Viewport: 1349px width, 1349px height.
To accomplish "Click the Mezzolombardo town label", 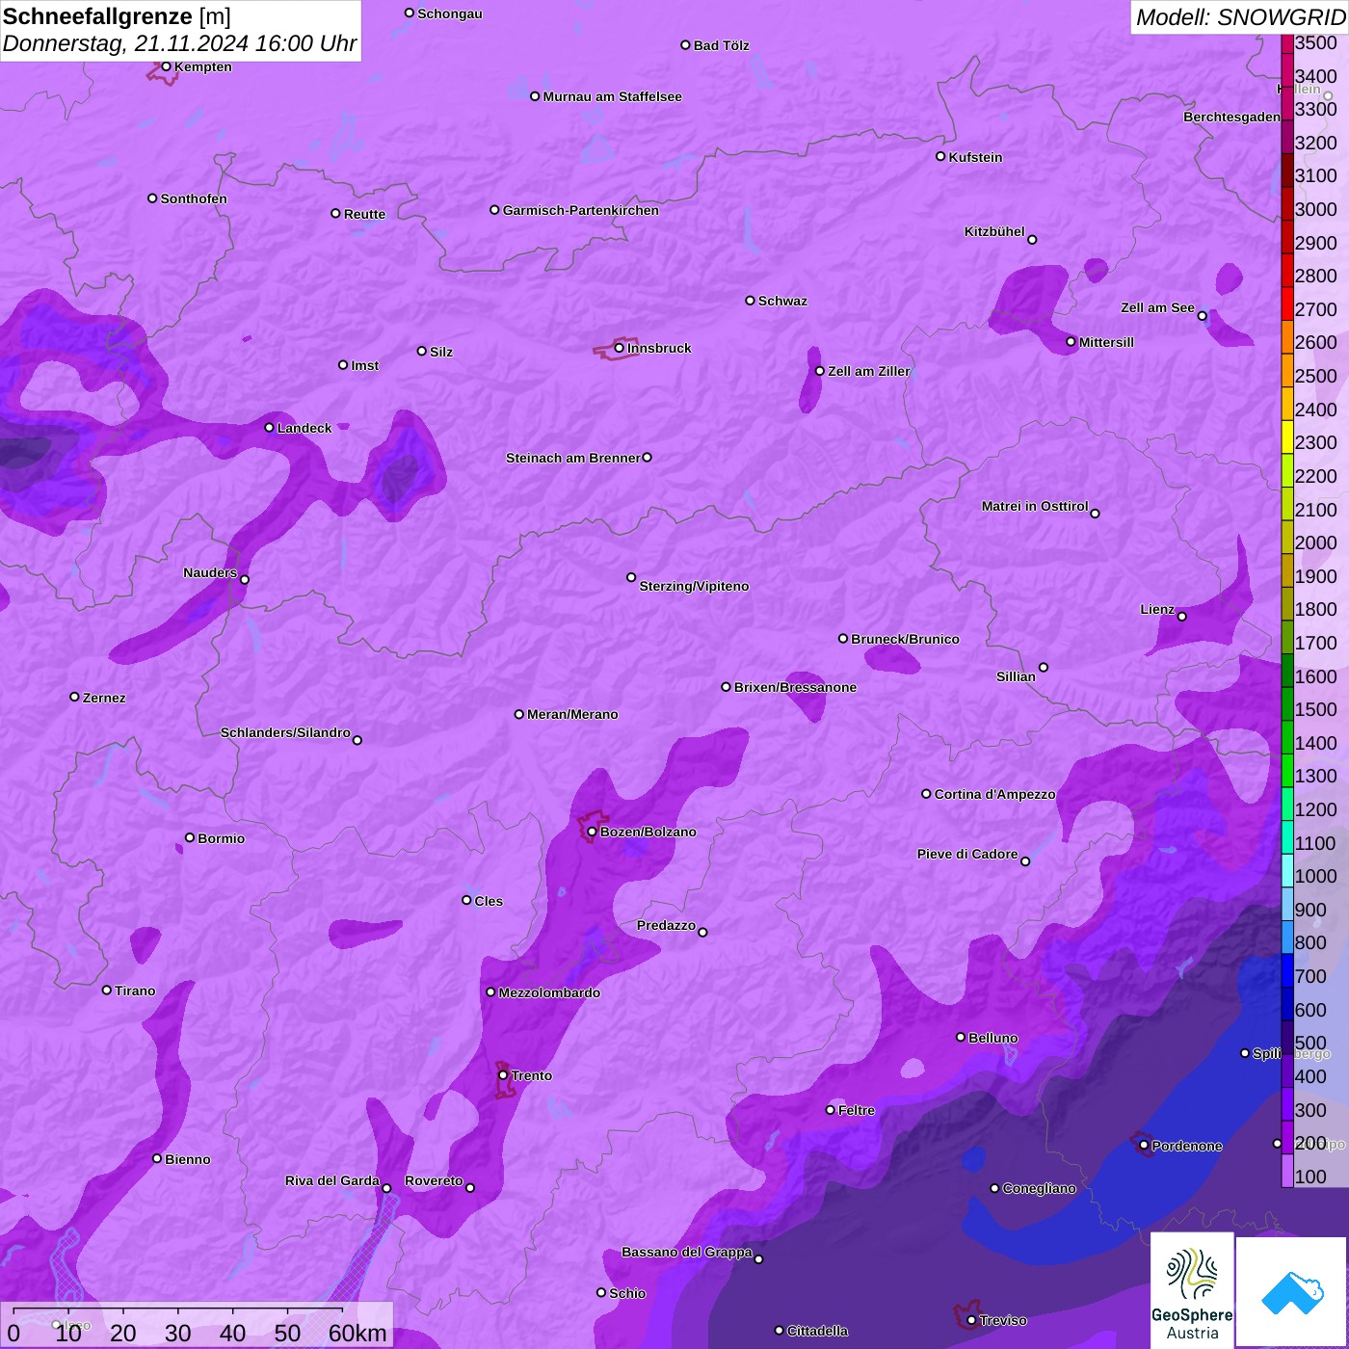I will [549, 992].
